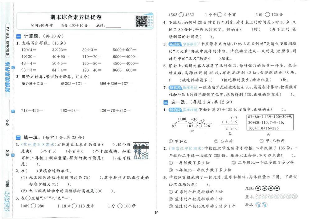The height and width of the screenshot is (219, 311).
Task: Click the QR code in the header
Action: (142, 21)
